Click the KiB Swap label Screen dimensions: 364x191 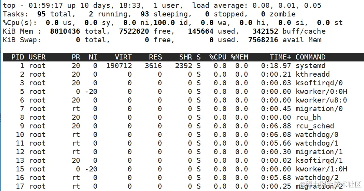click(x=22, y=40)
